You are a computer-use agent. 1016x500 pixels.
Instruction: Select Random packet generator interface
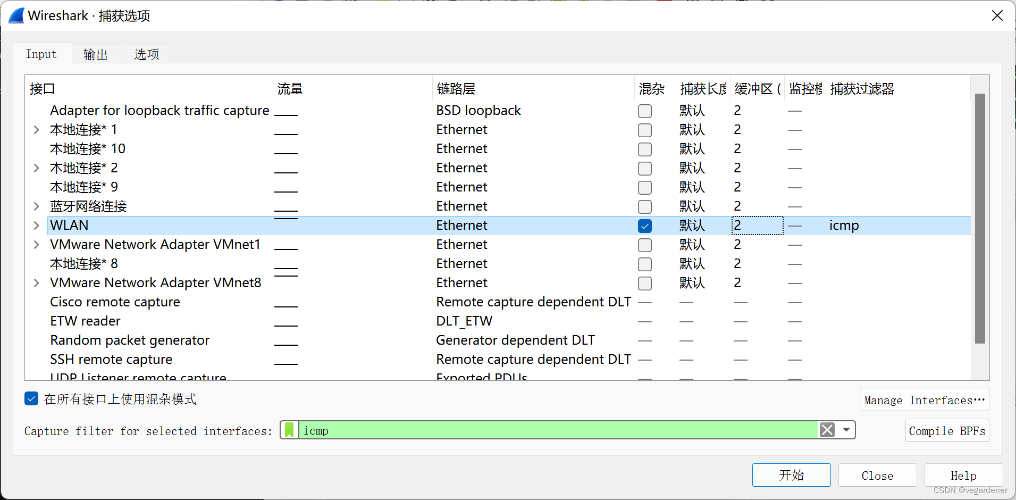130,340
